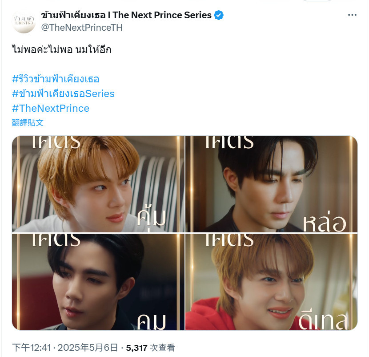Open the Thai title portion of display name
The height and width of the screenshot is (357, 369).
pyautogui.click(x=73, y=15)
